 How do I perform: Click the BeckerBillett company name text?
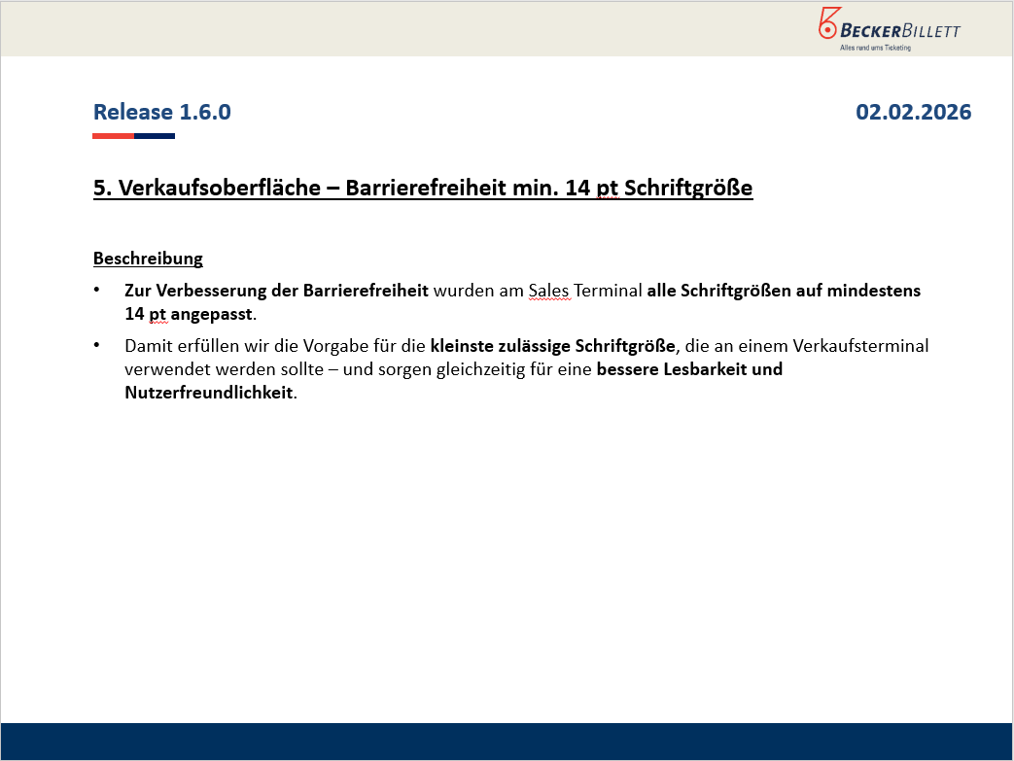pyautogui.click(x=900, y=30)
